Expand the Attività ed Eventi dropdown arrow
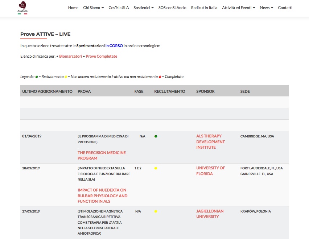The image size is (309, 239). pyautogui.click(x=254, y=8)
